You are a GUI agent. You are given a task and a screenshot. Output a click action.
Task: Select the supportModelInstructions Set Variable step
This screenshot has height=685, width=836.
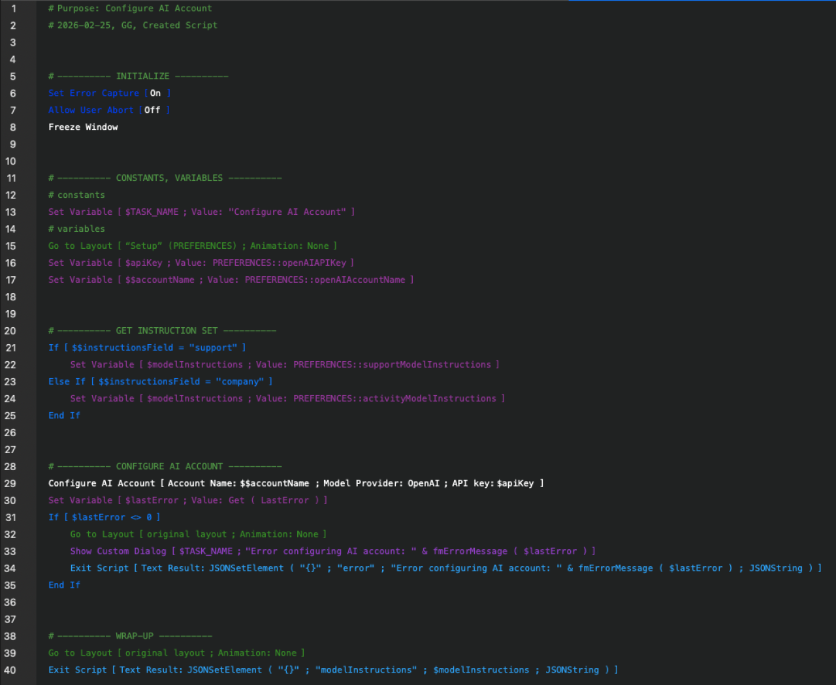284,365
